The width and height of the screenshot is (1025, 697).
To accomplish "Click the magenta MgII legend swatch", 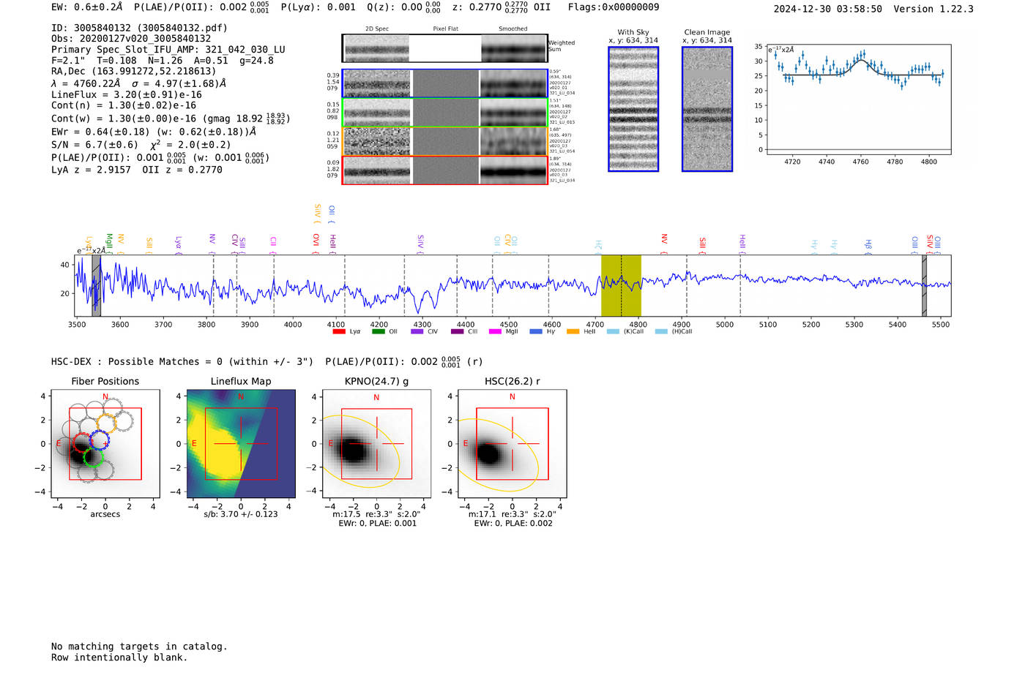I will pos(496,331).
